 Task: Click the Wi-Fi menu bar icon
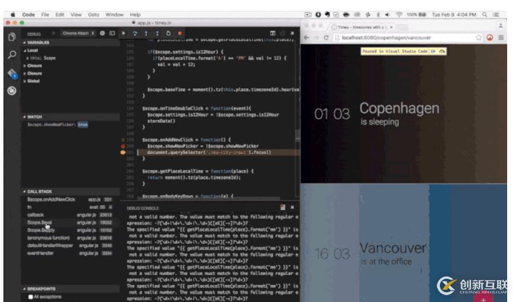399,15
